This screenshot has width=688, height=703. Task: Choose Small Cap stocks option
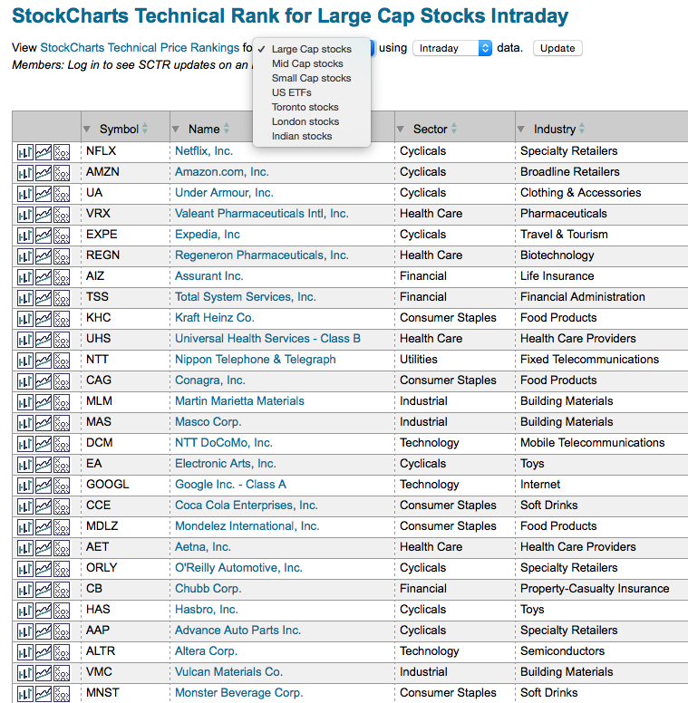[312, 78]
